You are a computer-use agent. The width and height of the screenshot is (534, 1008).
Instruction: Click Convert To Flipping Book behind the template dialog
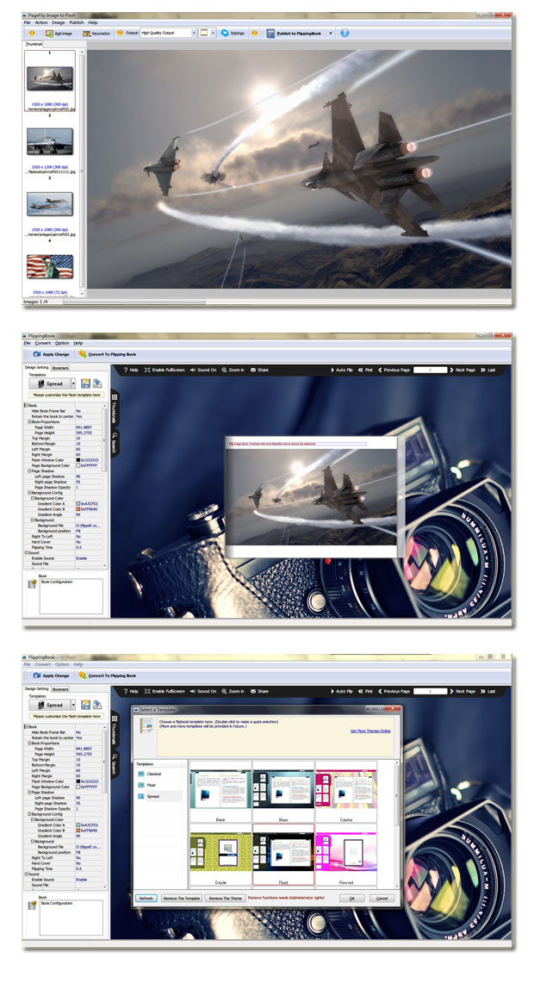107,675
